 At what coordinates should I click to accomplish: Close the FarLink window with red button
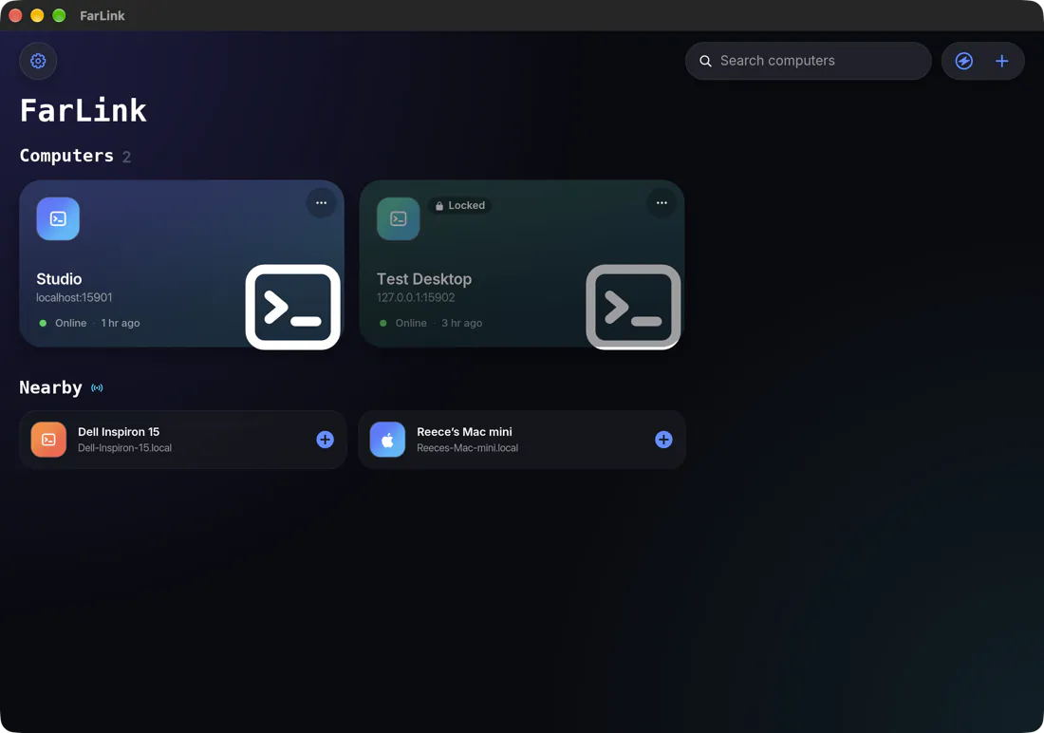coord(15,15)
